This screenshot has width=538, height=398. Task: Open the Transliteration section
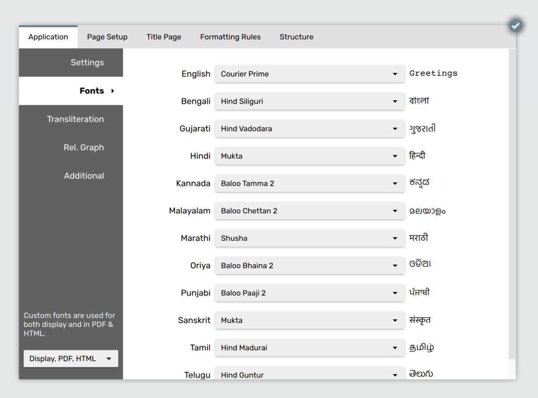point(76,119)
